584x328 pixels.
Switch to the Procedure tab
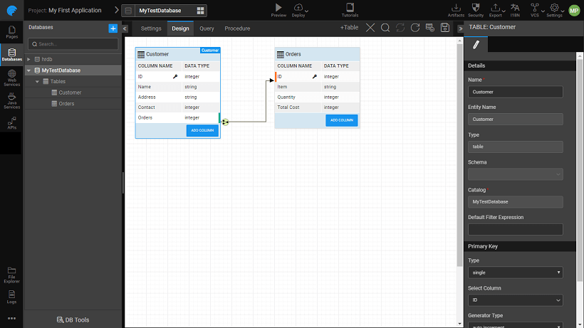tap(237, 28)
